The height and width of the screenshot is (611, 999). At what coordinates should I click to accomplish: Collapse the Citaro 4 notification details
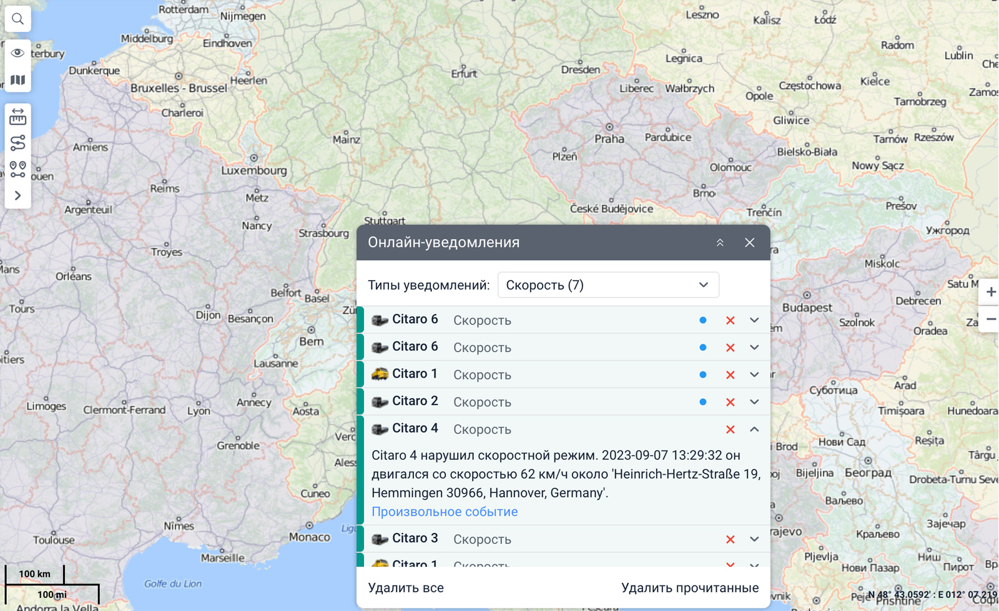(754, 429)
